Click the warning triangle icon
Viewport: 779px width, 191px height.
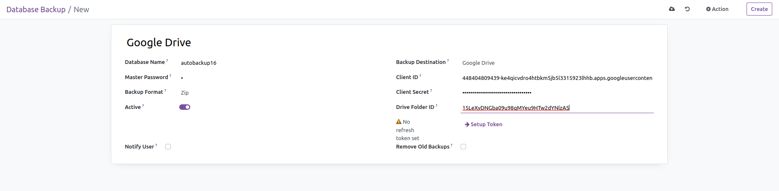(x=399, y=122)
